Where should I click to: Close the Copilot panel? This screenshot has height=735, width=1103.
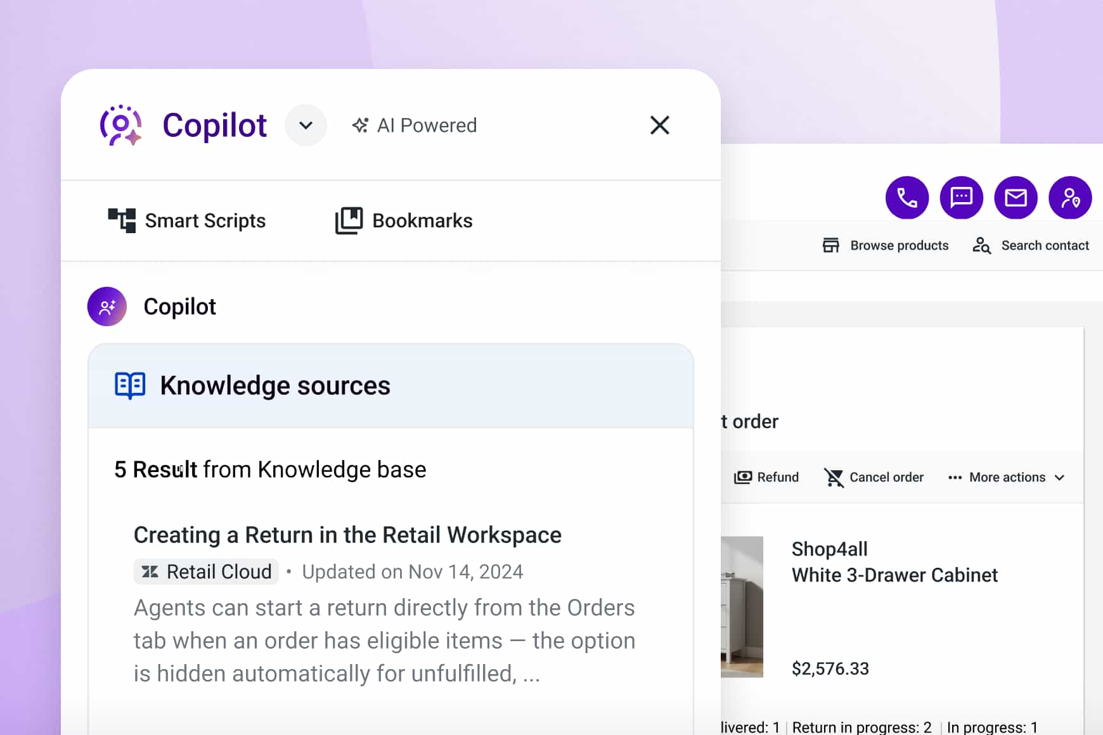659,125
